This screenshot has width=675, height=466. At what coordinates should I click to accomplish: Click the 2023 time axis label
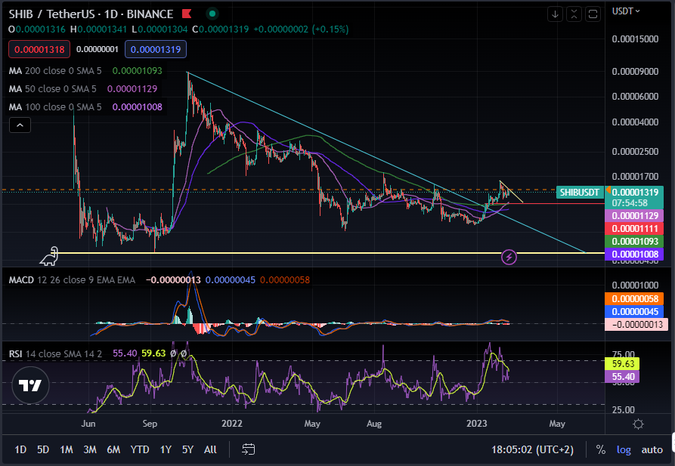(x=476, y=424)
